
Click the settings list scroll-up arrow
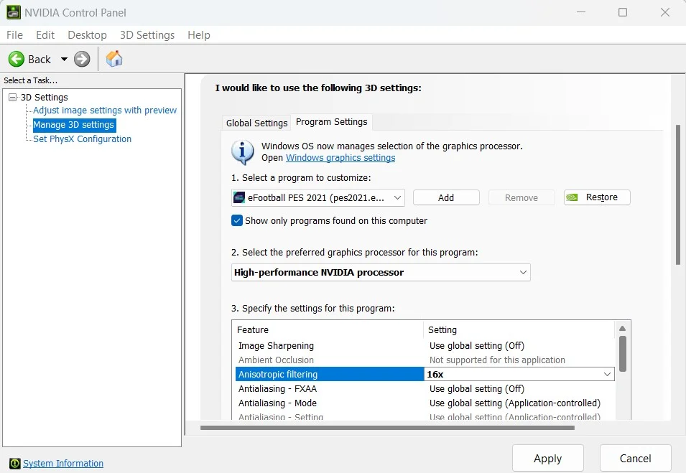(x=622, y=328)
